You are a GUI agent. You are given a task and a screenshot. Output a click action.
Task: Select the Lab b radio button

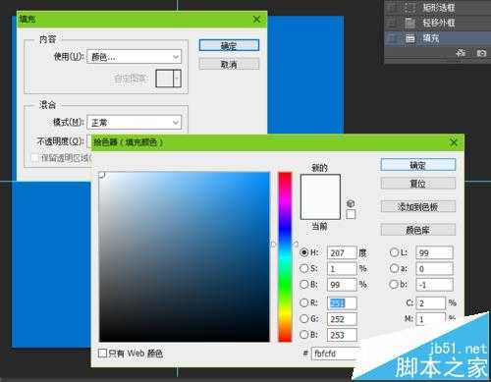(x=394, y=284)
